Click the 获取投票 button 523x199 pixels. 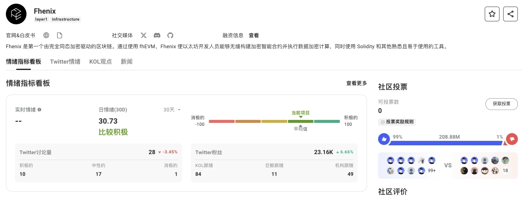pyautogui.click(x=501, y=104)
